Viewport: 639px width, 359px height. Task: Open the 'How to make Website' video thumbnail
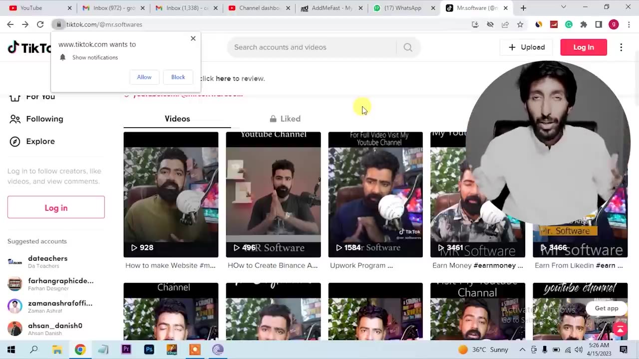(171, 194)
